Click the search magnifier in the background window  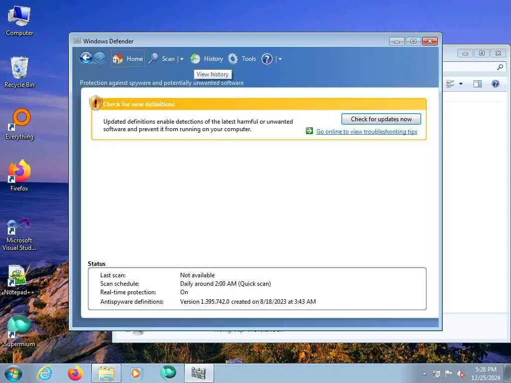coord(500,67)
